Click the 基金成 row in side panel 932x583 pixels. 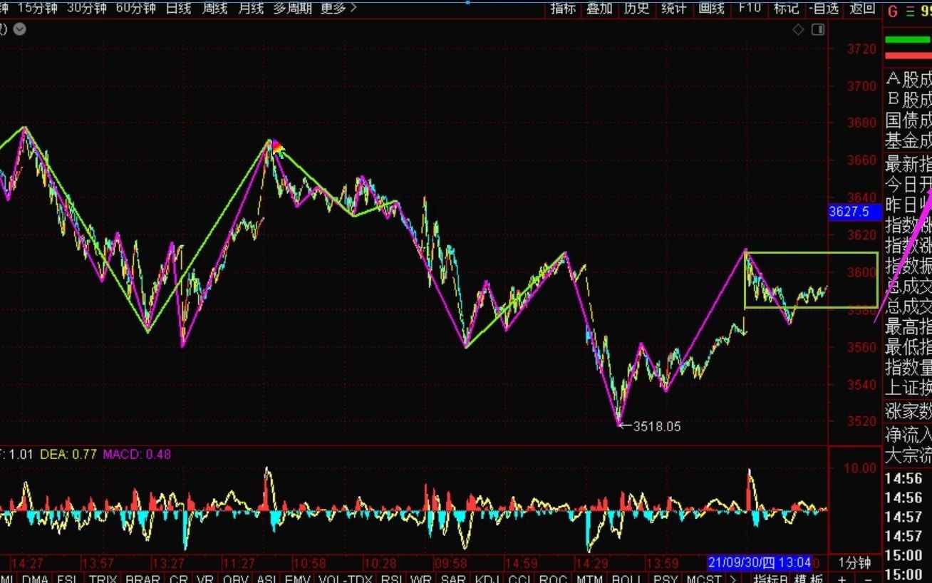pos(908,140)
